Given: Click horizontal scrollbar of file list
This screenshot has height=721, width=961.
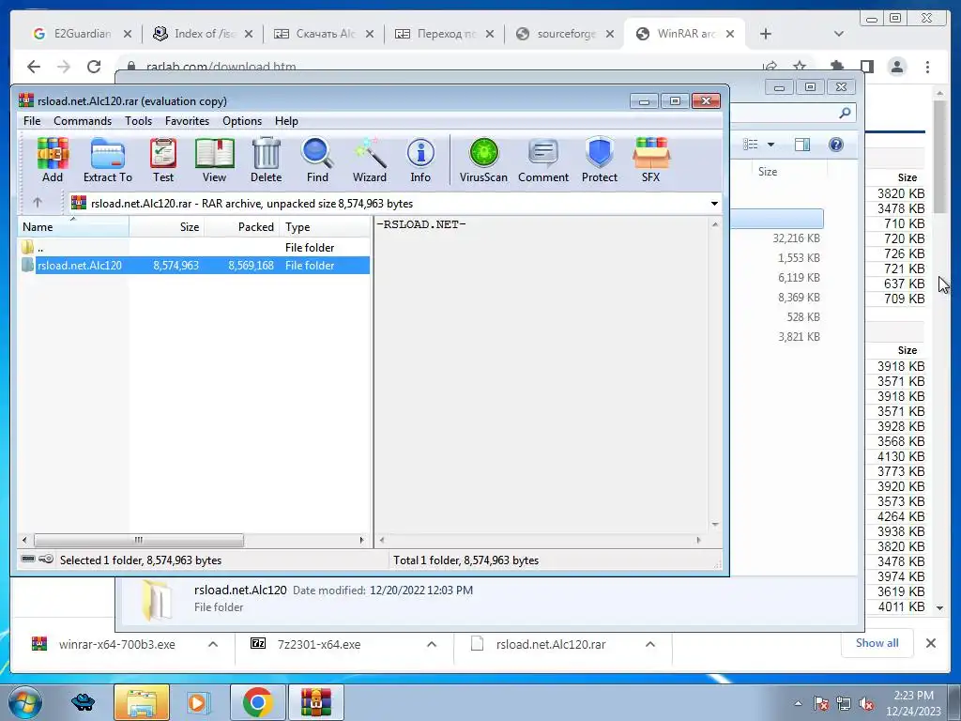Looking at the screenshot, I should 139,540.
